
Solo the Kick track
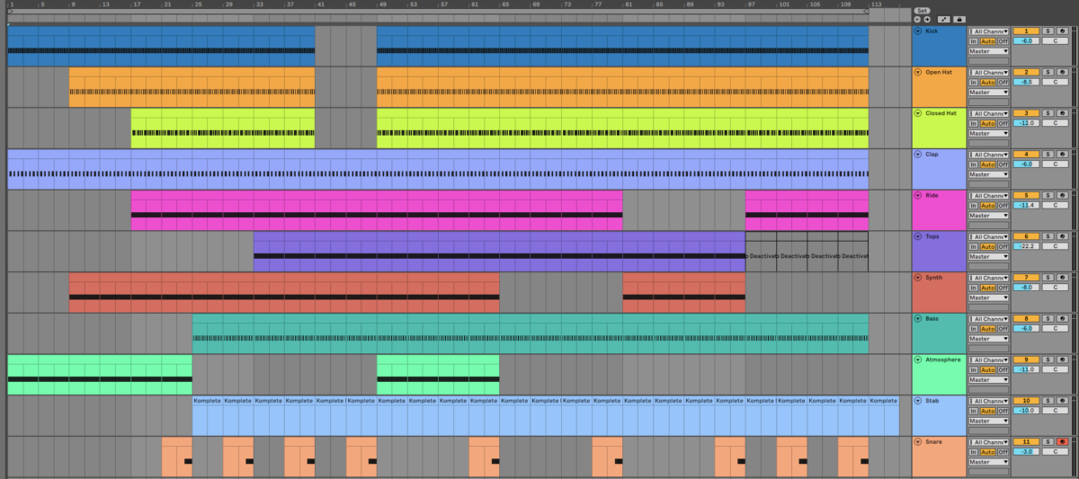[x=1048, y=31]
